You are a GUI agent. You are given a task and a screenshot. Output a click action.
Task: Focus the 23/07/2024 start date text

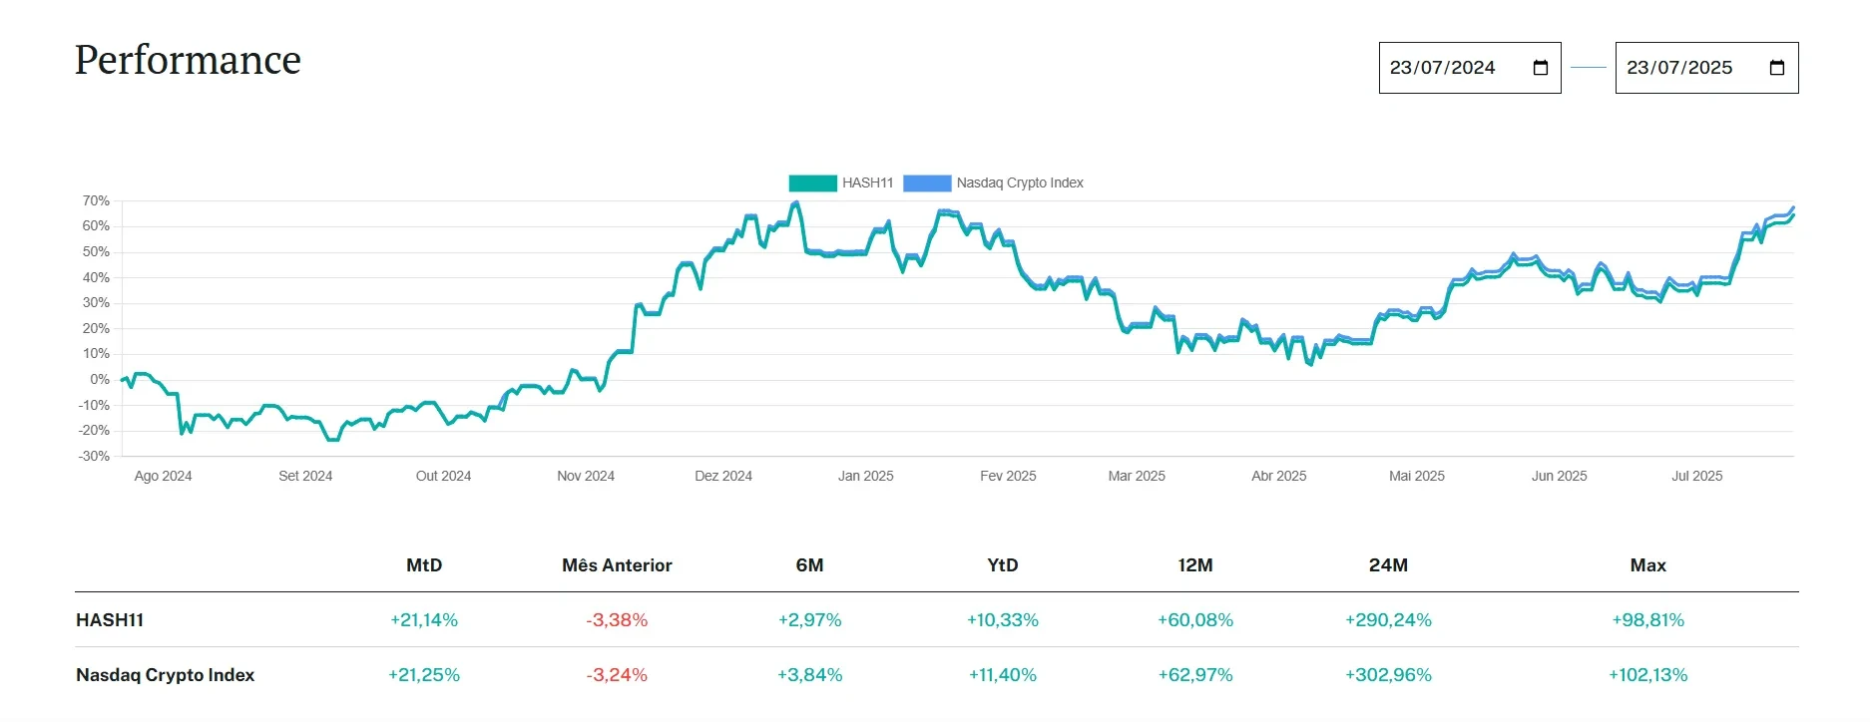click(1442, 68)
